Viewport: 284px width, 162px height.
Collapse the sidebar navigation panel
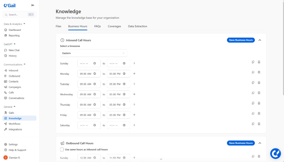32,5
